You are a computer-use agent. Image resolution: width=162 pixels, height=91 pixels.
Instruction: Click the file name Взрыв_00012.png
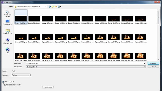click(47, 42)
